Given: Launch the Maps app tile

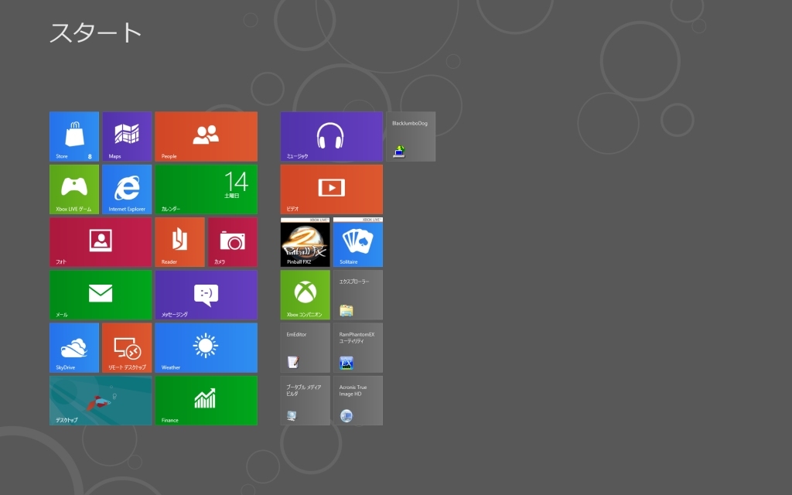Looking at the screenshot, I should (x=127, y=136).
